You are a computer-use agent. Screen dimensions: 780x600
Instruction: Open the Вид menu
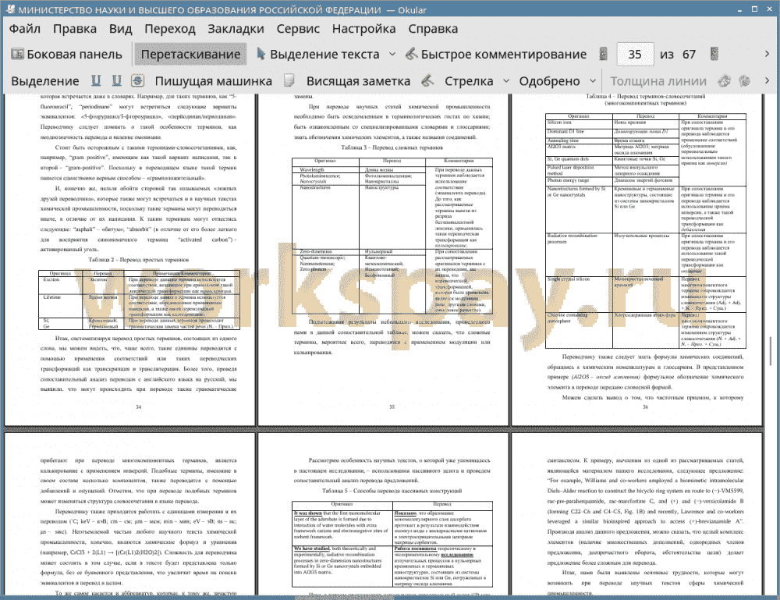pyautogui.click(x=120, y=29)
